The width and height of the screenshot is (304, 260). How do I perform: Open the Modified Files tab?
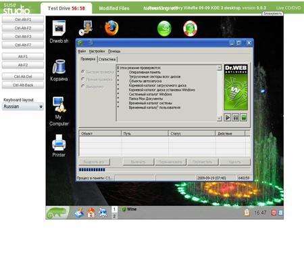coord(114,9)
